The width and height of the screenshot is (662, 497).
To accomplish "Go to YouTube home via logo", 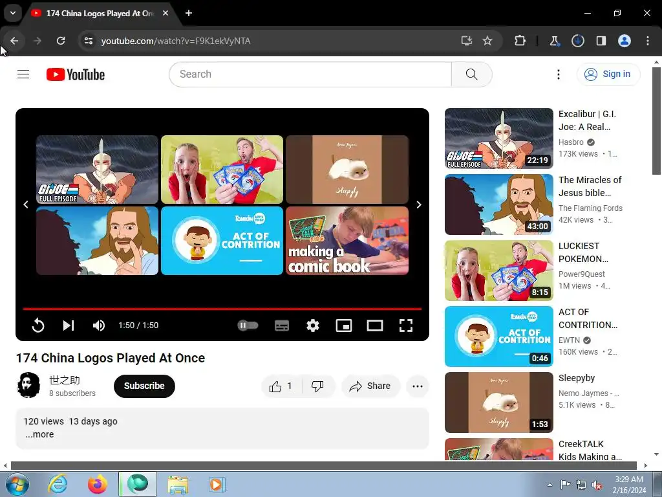I will (x=76, y=74).
